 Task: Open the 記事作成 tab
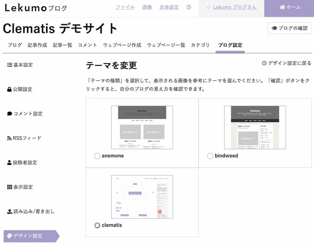[37, 45]
